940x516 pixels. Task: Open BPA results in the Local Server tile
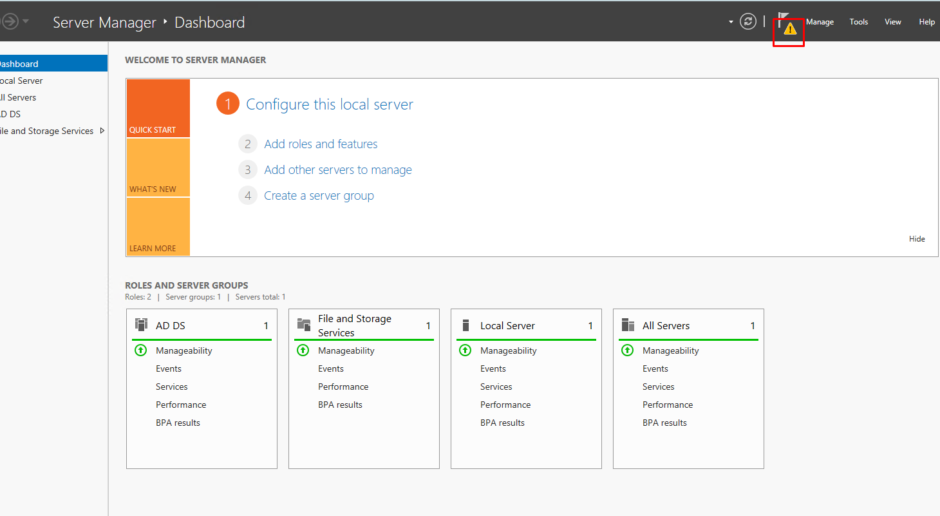[502, 423]
